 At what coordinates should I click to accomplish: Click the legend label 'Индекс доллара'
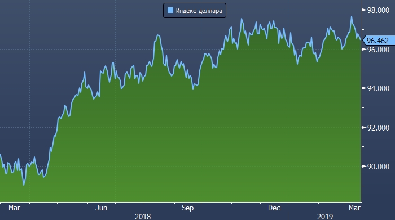pos(199,11)
